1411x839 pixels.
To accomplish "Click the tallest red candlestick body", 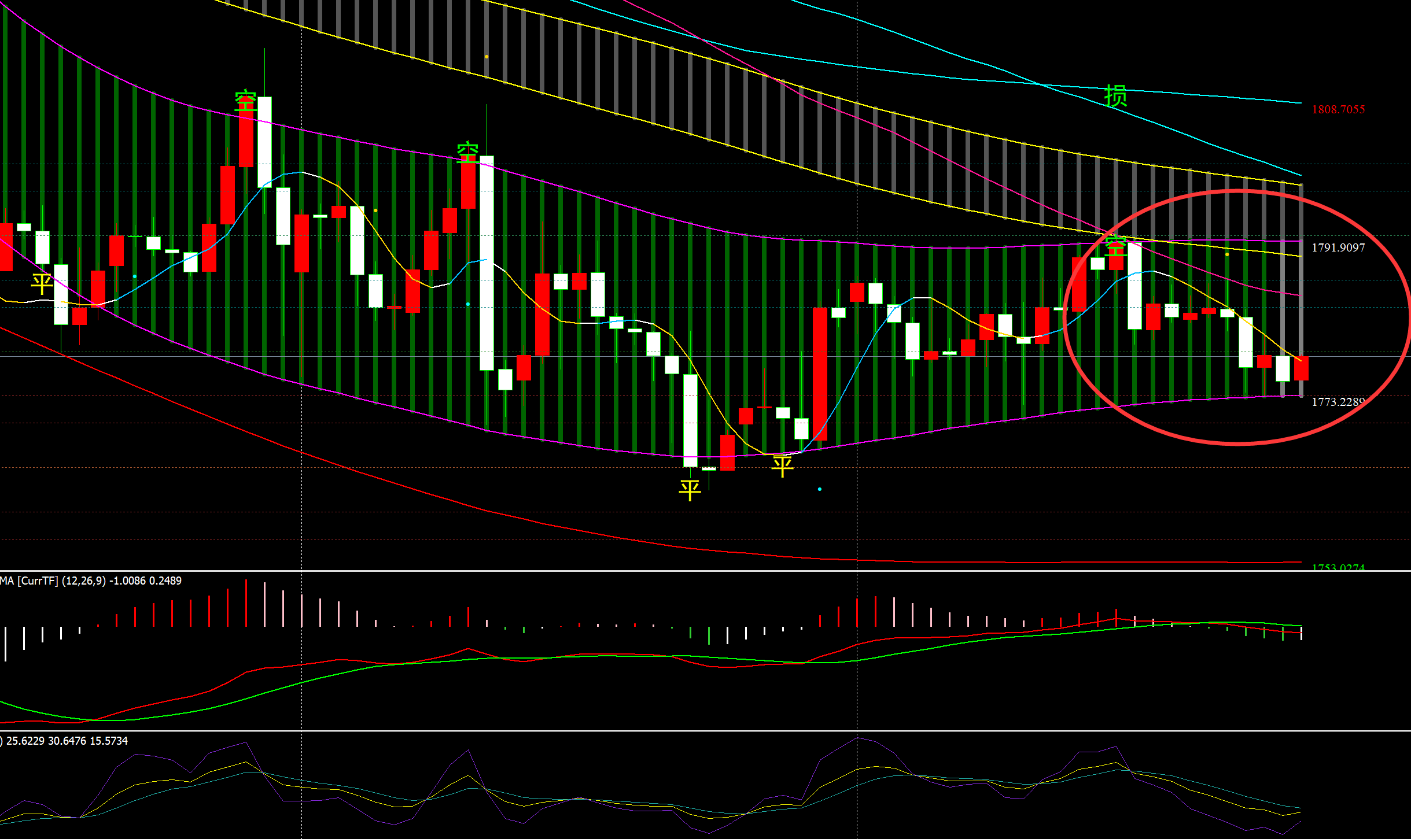I will point(820,373).
